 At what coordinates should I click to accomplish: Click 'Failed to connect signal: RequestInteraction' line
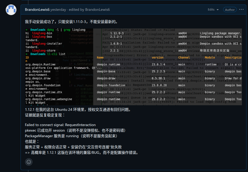[60, 125]
